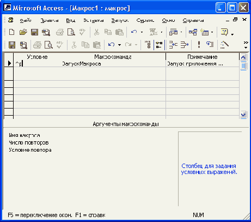Click the Undo icon next to the Redo icon
This screenshot has height=222, width=251.
coord(111,45)
